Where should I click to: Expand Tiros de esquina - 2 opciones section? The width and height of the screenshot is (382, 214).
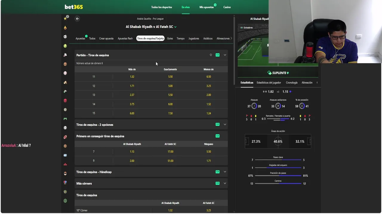click(225, 125)
